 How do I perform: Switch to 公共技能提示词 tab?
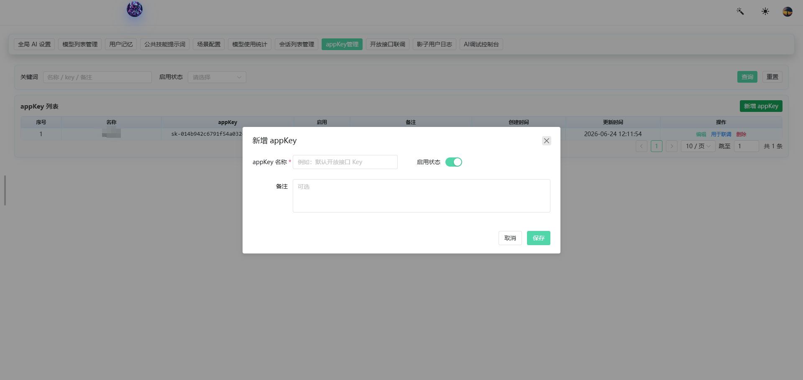[x=165, y=44]
